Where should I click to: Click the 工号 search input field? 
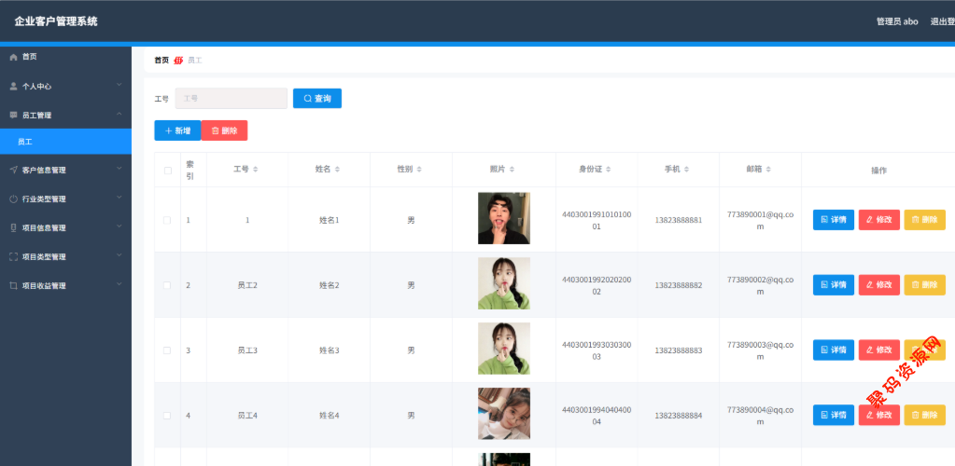point(231,99)
